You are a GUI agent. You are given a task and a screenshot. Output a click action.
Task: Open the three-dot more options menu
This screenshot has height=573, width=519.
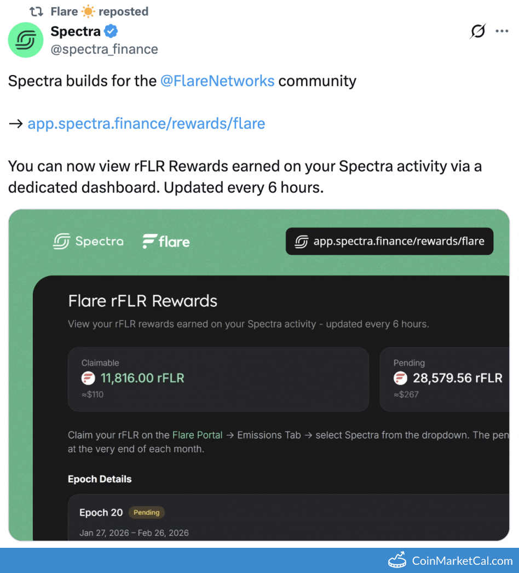pos(501,32)
